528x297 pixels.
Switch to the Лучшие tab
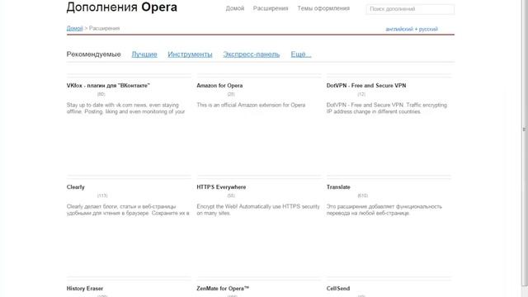click(x=144, y=54)
